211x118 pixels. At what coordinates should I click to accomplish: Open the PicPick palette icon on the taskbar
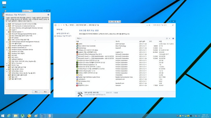29,116
